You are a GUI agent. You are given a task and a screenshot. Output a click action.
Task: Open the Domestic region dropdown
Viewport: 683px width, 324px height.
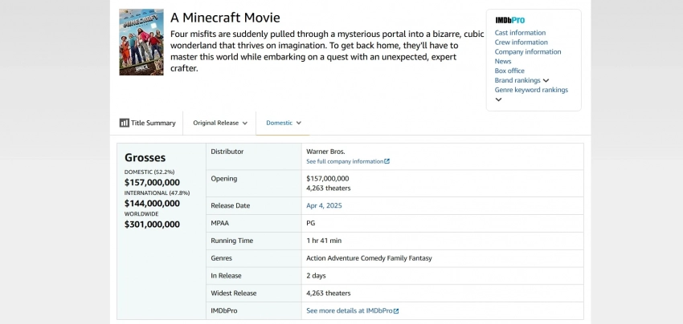(283, 123)
